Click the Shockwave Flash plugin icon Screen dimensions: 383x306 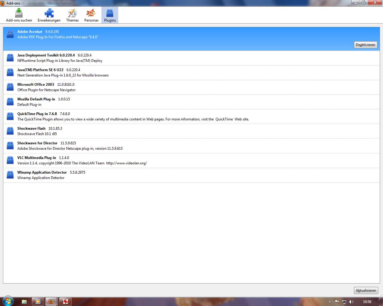10,131
